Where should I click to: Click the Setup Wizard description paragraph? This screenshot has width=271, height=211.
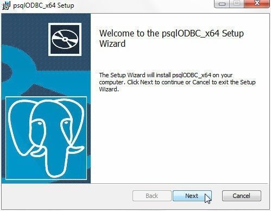(177, 82)
